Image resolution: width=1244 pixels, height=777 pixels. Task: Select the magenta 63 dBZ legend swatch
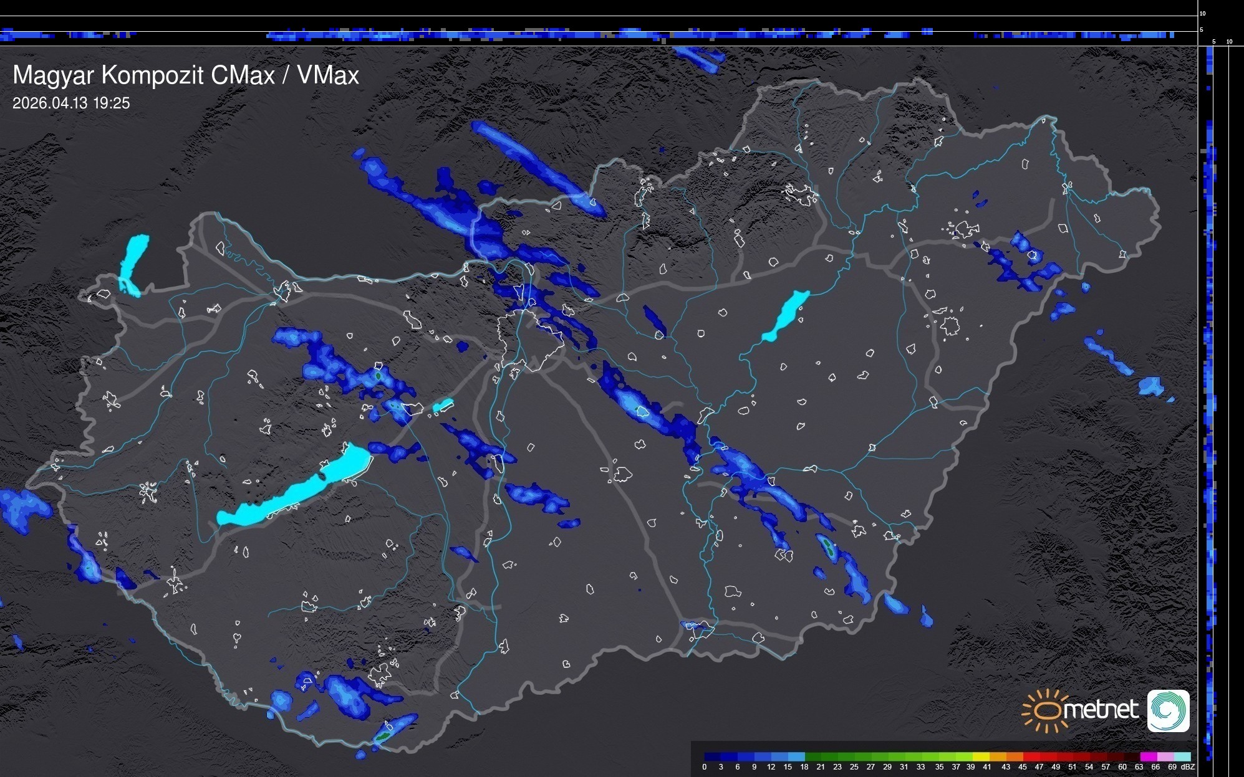coord(1149,756)
